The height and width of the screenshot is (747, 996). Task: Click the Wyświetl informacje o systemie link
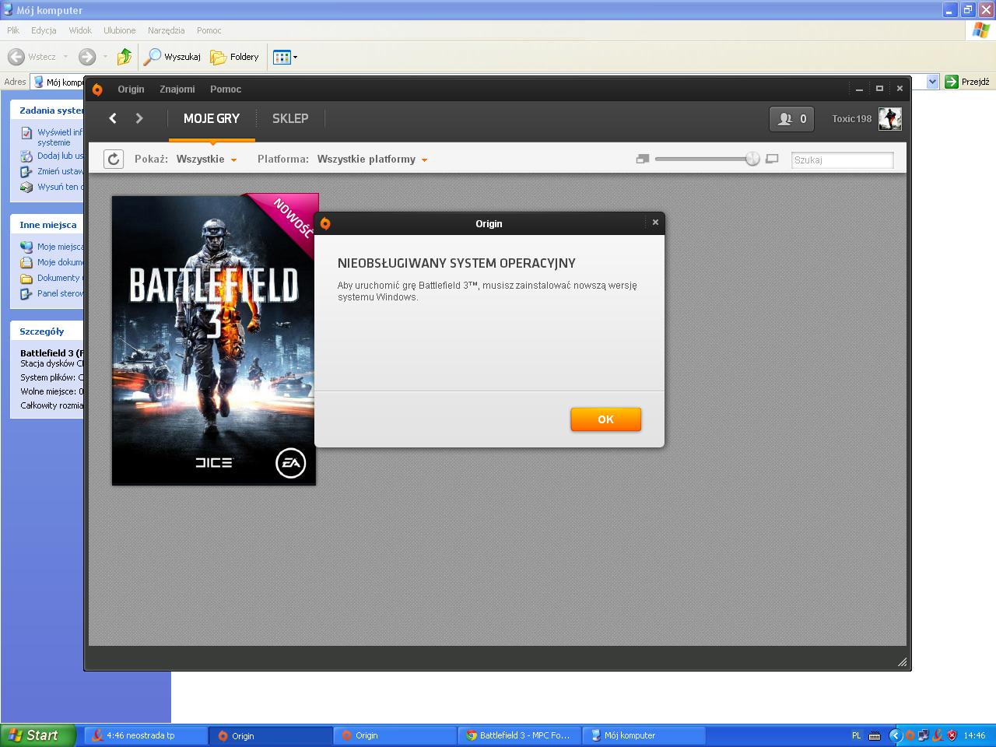(x=60, y=137)
